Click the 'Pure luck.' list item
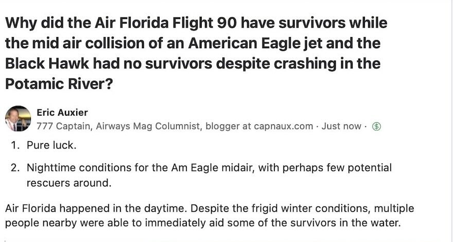 pos(51,145)
